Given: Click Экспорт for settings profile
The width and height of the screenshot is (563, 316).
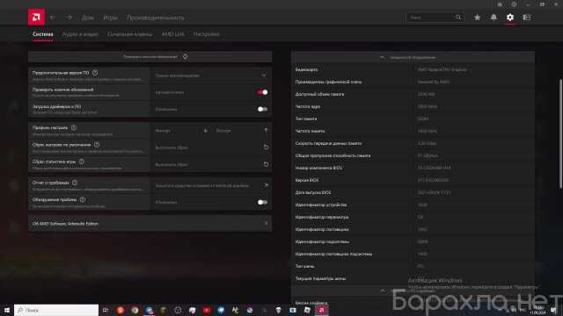Looking at the screenshot, I should (241, 131).
